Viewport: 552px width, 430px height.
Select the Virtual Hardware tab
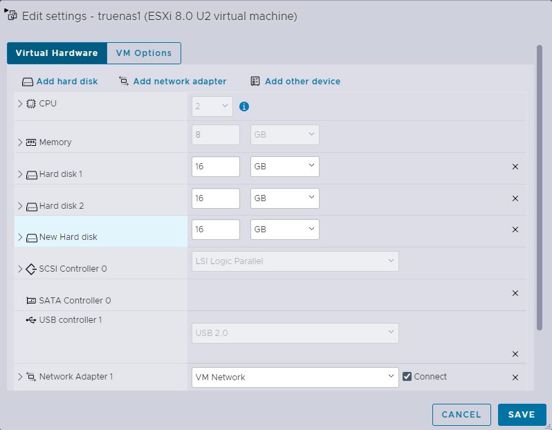click(x=57, y=53)
